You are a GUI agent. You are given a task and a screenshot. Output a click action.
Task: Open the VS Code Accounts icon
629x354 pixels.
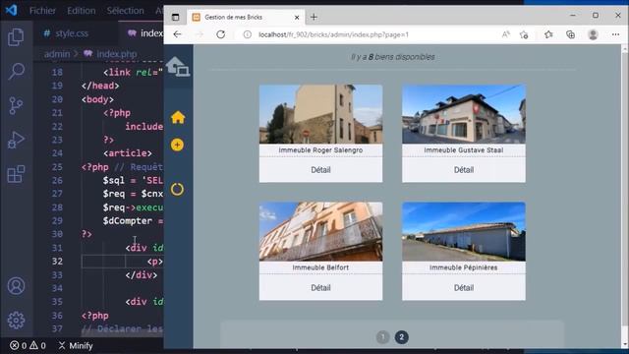16,286
